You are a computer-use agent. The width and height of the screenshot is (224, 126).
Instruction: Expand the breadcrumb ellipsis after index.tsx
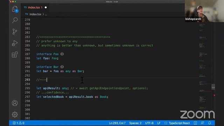46,14
